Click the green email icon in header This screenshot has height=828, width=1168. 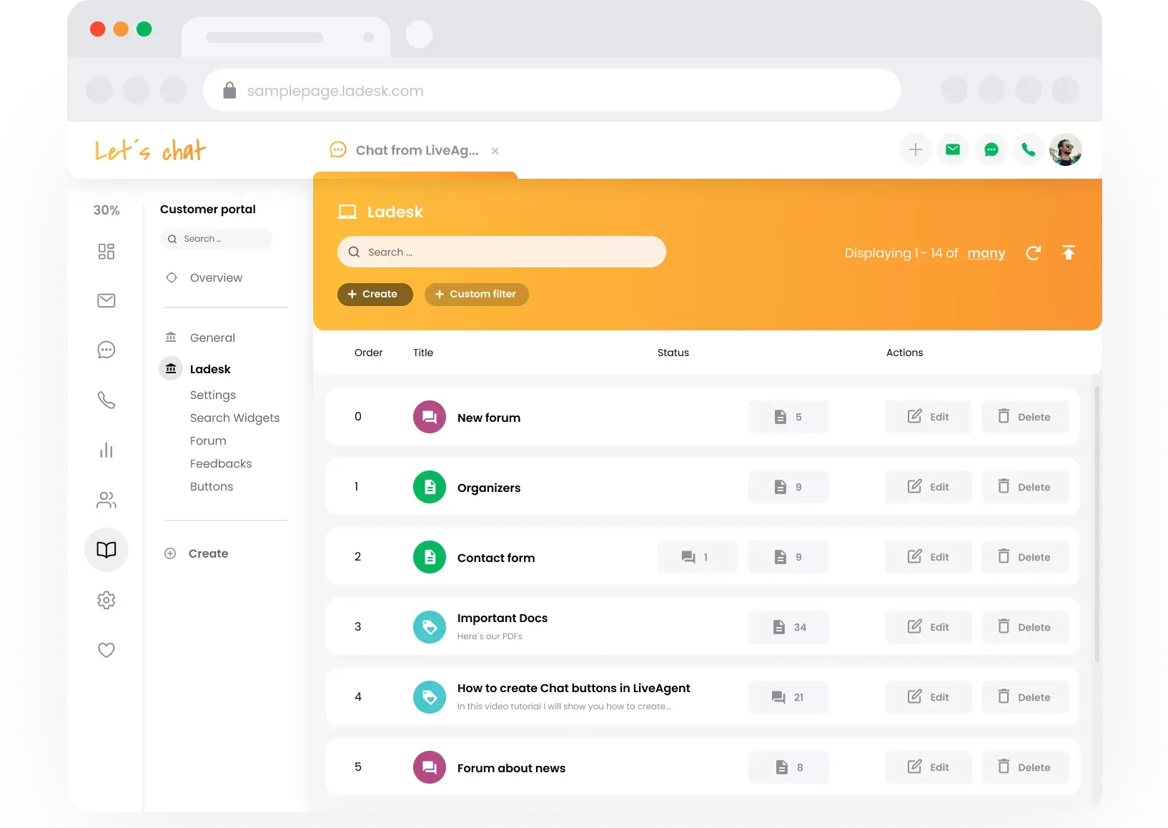[x=953, y=150]
